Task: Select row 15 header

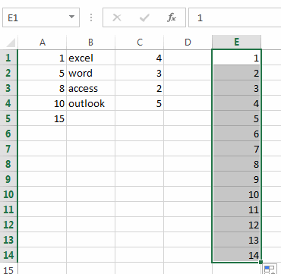Action: [8, 269]
